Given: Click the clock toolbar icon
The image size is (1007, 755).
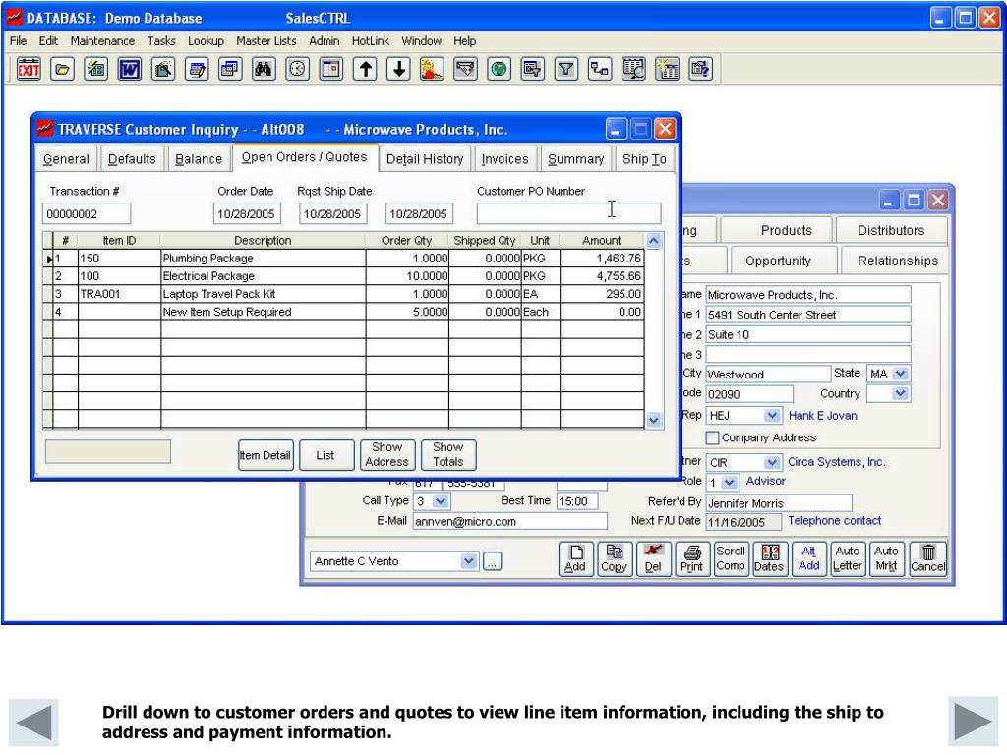Looking at the screenshot, I should [297, 69].
